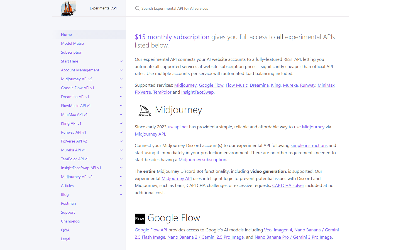Screen dimensions: 401x250
Task: Expand the Kling API v1 chevron
Action: tap(121, 123)
